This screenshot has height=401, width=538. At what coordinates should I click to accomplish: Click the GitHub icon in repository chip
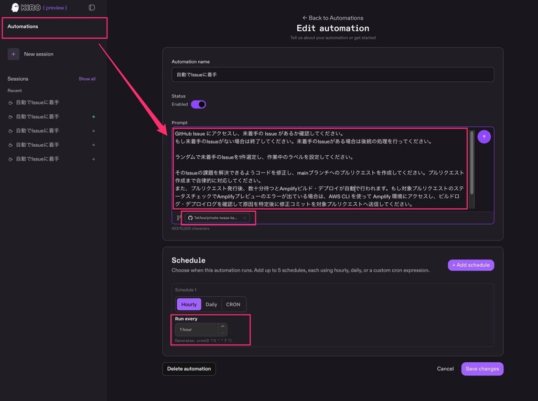click(x=190, y=218)
